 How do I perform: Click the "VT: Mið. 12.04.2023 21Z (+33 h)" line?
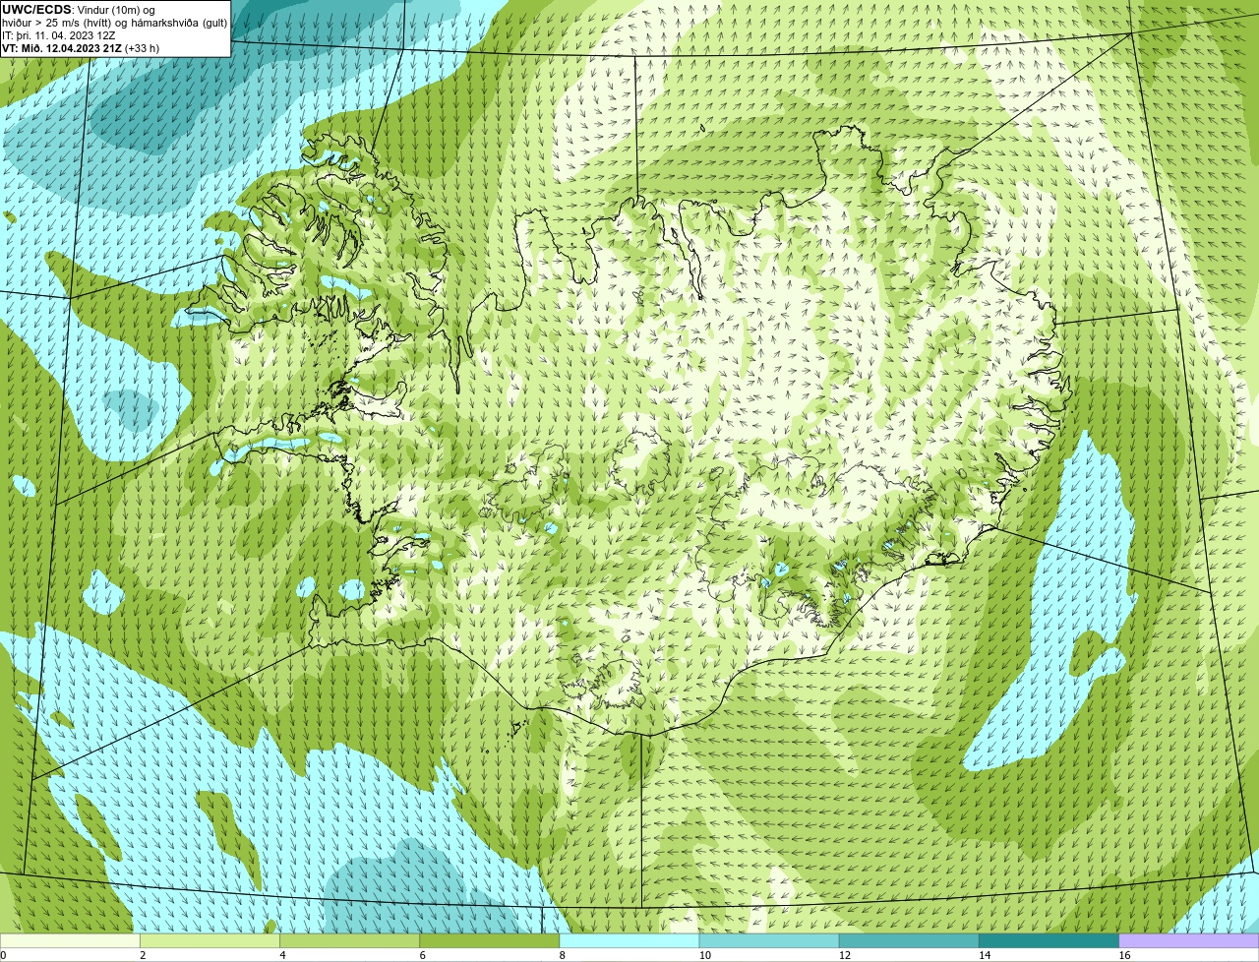click(81, 48)
